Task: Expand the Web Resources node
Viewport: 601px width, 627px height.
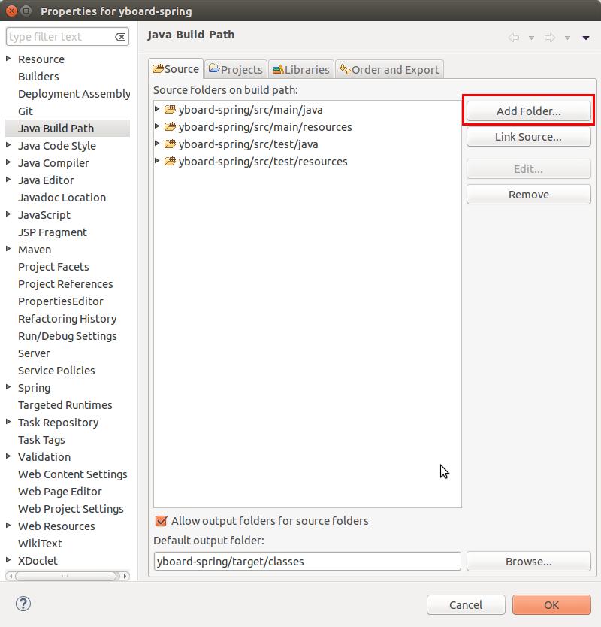Action: coord(8,525)
